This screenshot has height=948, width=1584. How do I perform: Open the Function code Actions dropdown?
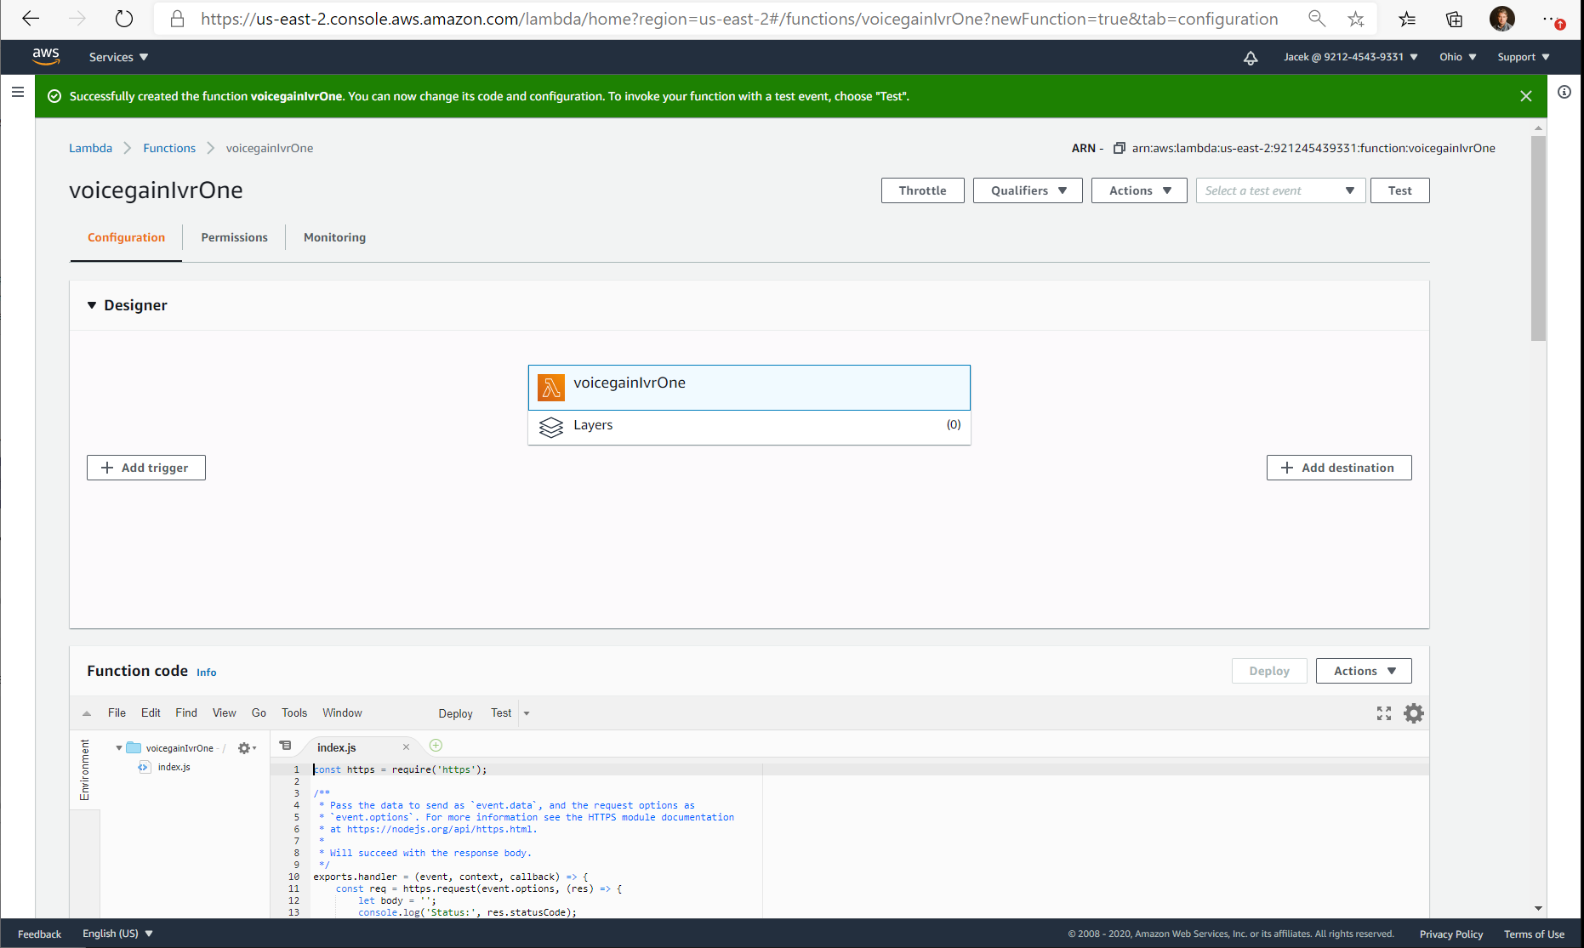pos(1364,671)
